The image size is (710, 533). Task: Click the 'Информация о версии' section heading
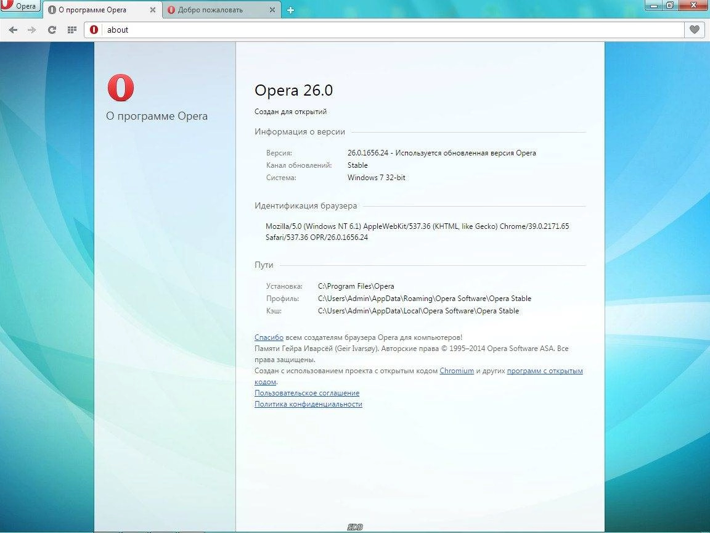[x=300, y=132]
